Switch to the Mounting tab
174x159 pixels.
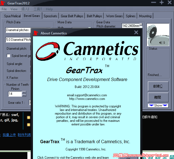click(x=145, y=16)
